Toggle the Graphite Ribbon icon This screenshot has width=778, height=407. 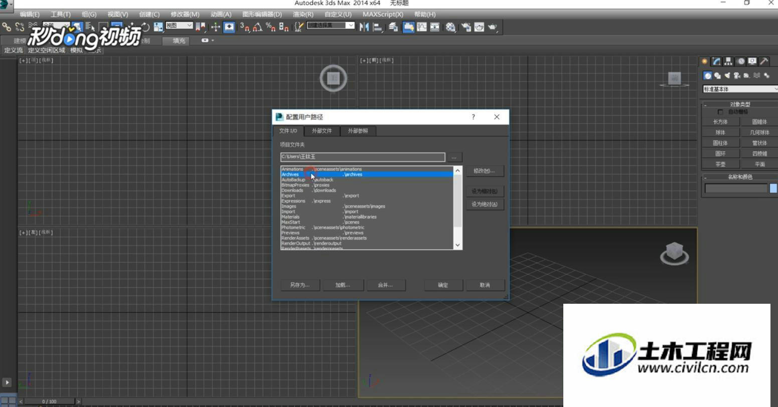coord(408,27)
